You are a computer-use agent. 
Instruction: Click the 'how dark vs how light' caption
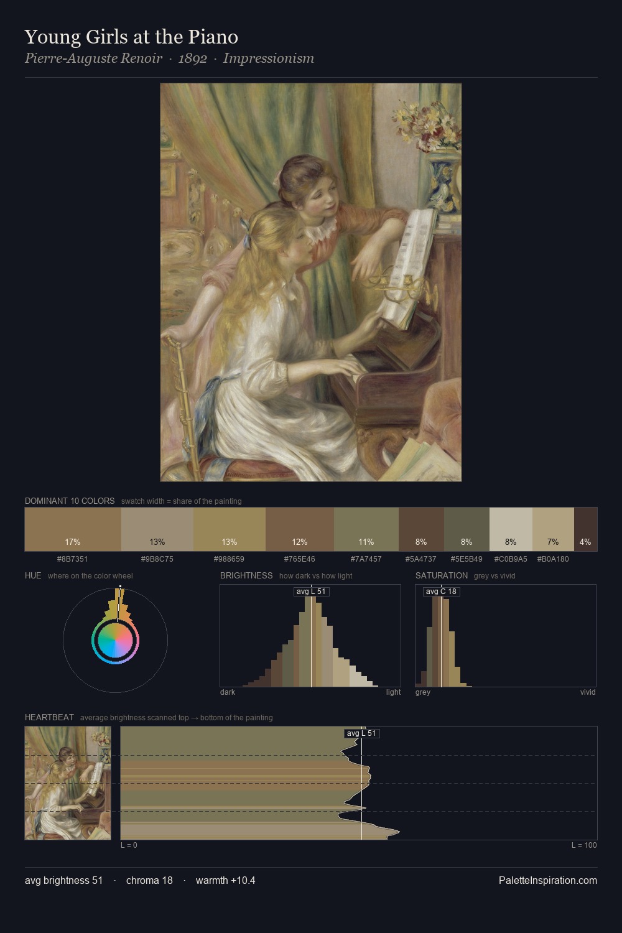click(x=316, y=576)
